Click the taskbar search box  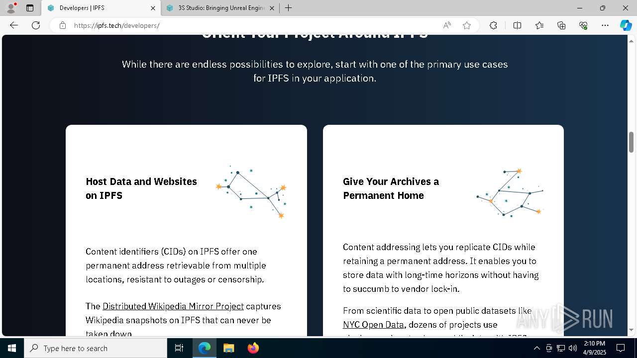coord(96,348)
